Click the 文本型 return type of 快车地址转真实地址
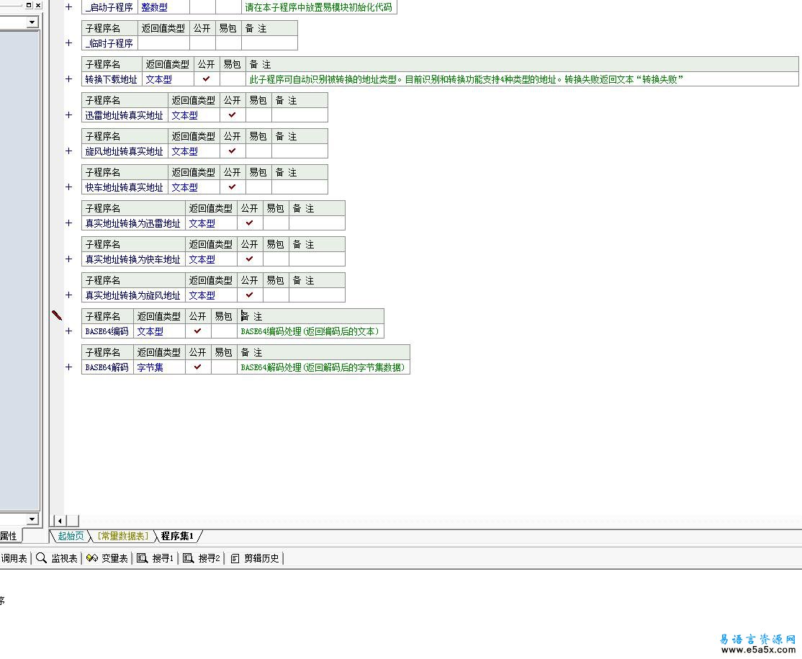The image size is (802, 659). pos(184,187)
